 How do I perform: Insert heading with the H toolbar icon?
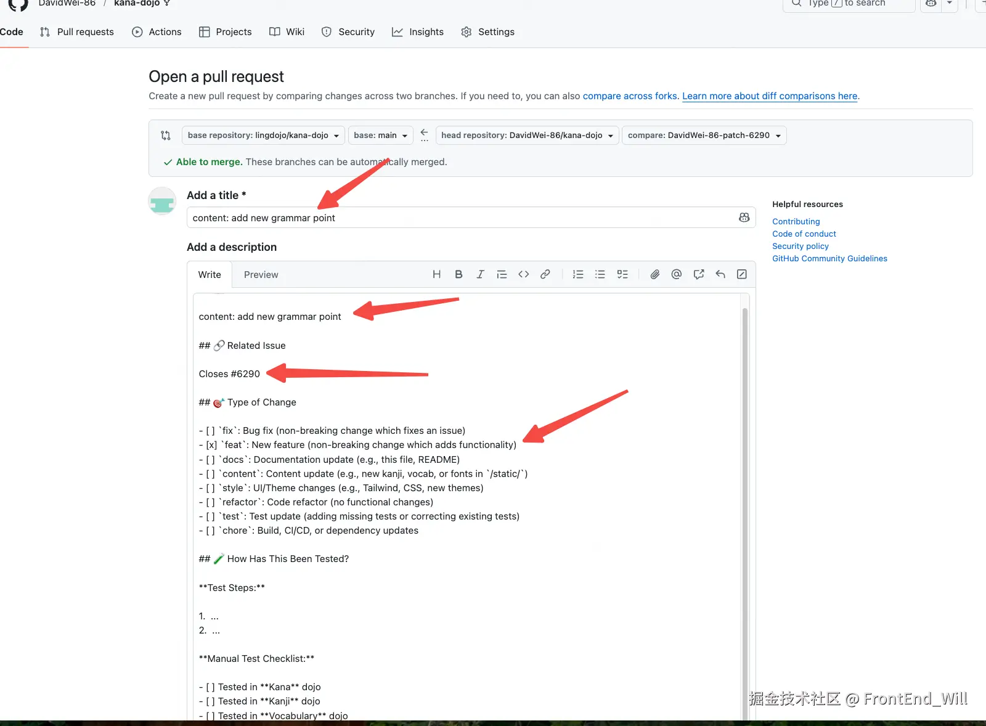pyautogui.click(x=436, y=274)
